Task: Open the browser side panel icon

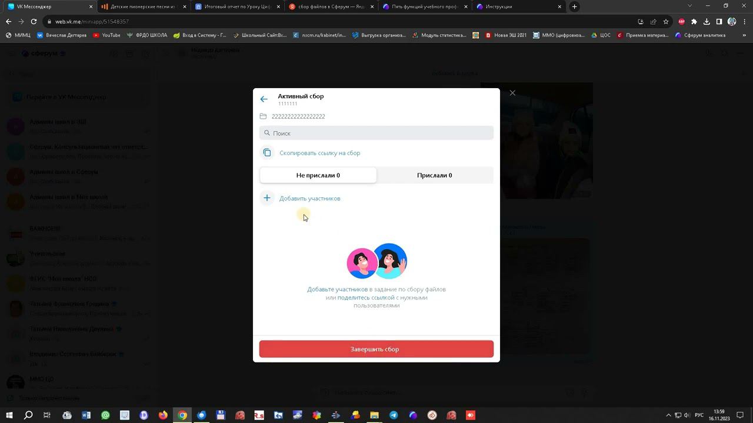Action: pyautogui.click(x=719, y=22)
